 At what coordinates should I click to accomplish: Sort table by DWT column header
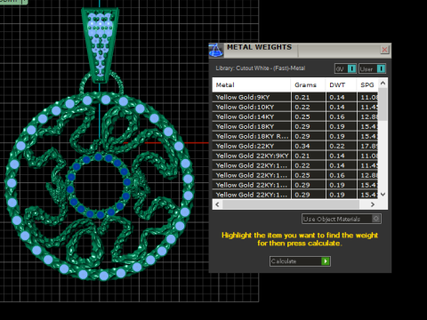click(x=341, y=85)
